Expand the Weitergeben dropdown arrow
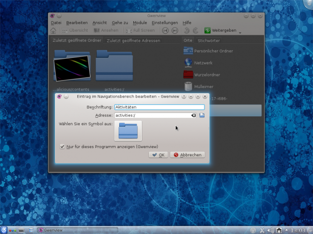The width and height of the screenshot is (313, 234). point(240,32)
